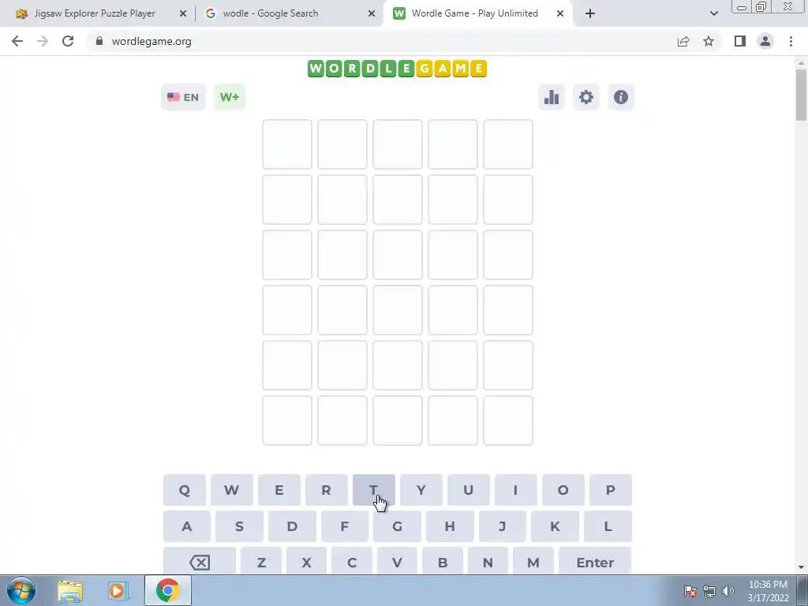Tap the A key on virtual keyboard
Image resolution: width=808 pixels, height=606 pixels.
(186, 526)
